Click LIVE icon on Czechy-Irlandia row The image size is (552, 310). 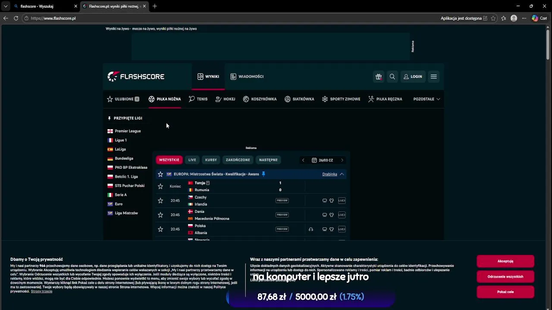pos(342,201)
